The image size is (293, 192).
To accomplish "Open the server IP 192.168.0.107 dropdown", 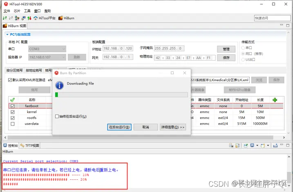I will (47, 57).
